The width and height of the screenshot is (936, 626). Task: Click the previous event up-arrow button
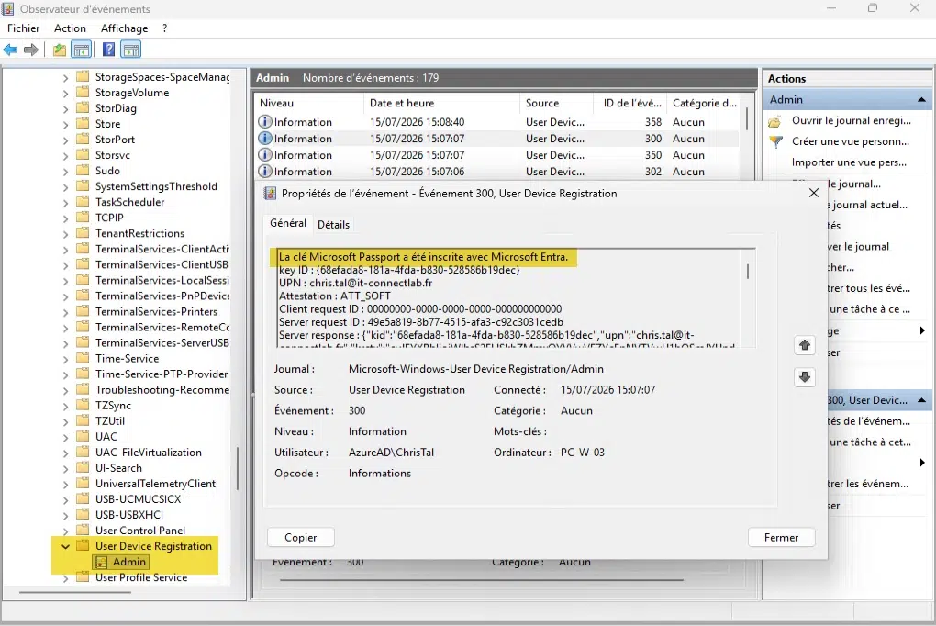click(x=805, y=345)
